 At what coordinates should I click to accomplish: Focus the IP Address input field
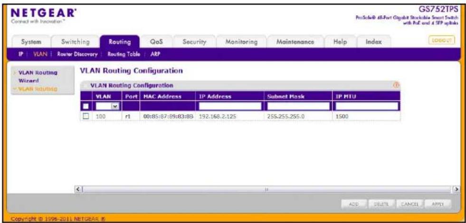[x=230, y=106]
